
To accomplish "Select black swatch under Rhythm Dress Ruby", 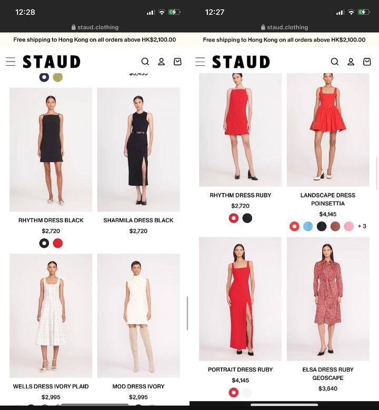I will click(x=247, y=218).
